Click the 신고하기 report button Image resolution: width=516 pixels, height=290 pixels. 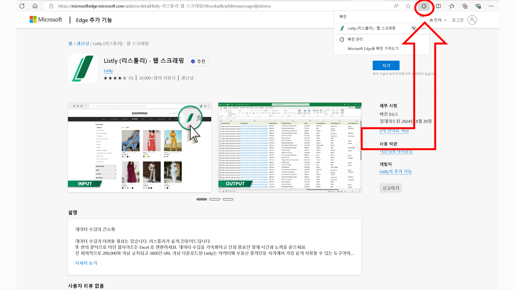pyautogui.click(x=391, y=188)
